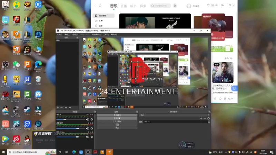276x155 pixels.
Task: Switch to 听书 tab in the music player
Action: pos(133,6)
